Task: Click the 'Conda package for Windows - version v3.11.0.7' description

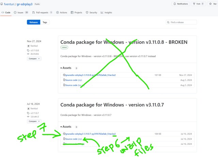Action: 86,115
